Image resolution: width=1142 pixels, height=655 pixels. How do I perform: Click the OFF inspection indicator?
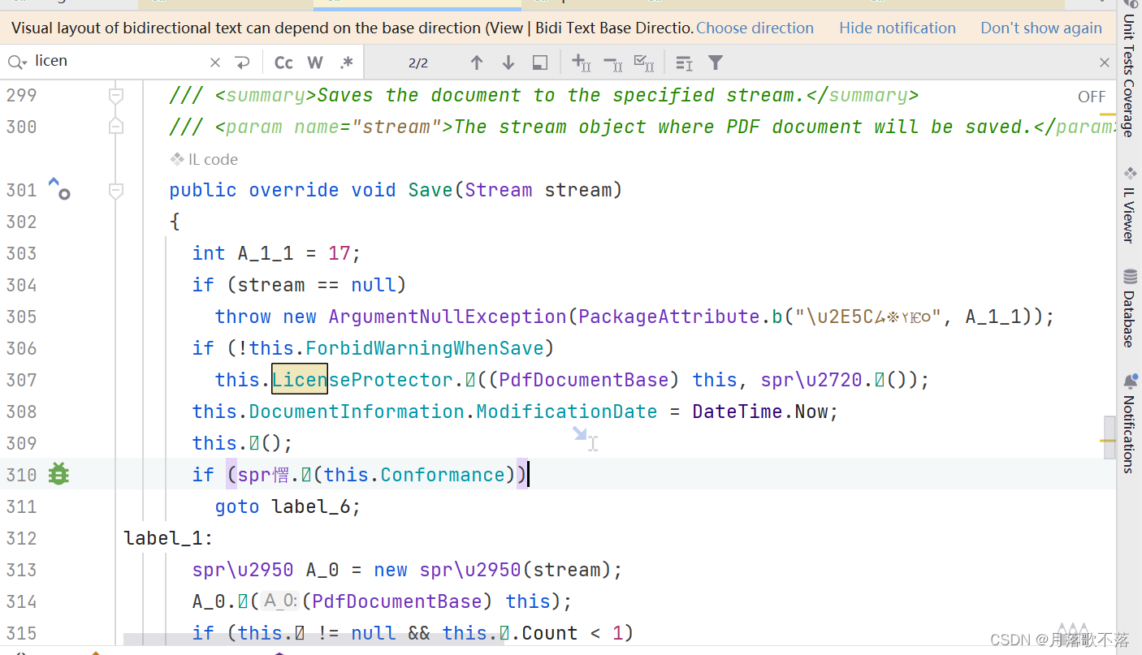[1092, 97]
